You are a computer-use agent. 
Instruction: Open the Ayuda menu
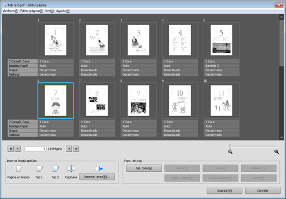click(x=63, y=11)
